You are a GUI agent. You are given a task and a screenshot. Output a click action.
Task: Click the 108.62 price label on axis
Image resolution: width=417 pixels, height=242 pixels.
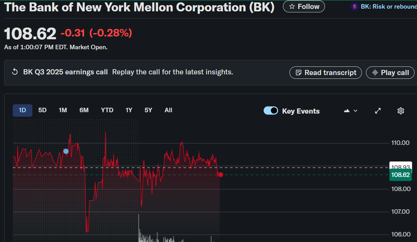400,175
